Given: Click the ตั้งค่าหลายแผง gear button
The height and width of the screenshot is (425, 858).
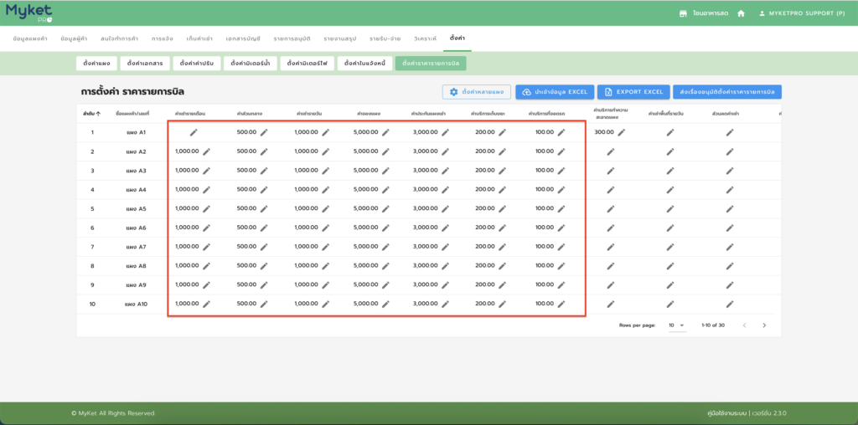Looking at the screenshot, I should click(x=476, y=92).
